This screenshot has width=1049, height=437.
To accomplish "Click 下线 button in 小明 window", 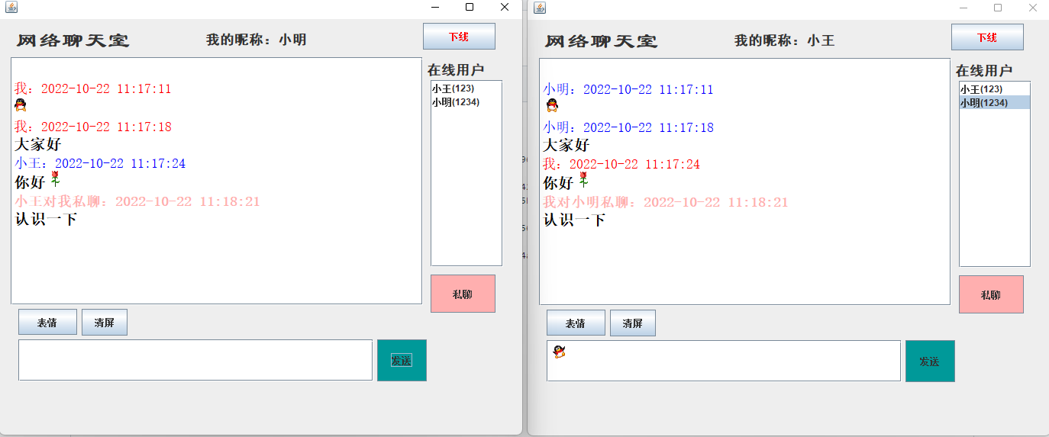I will click(x=459, y=37).
